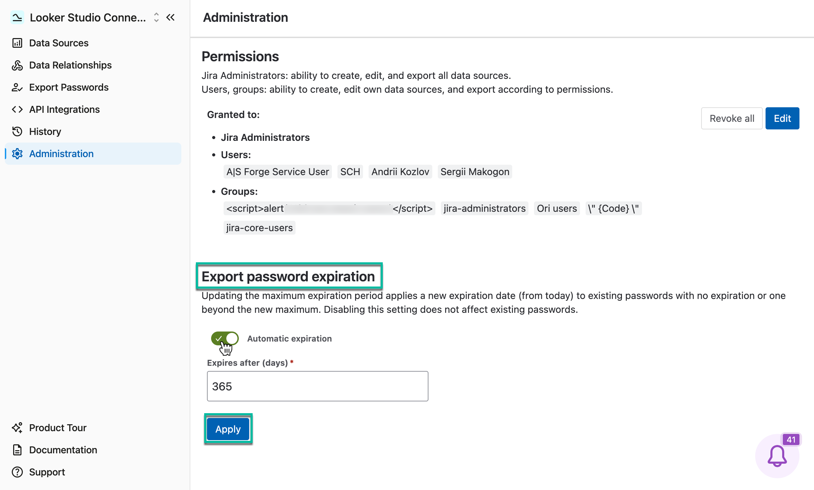This screenshot has height=490, width=814.
Task: Click the Administration gear icon
Action: 17,154
